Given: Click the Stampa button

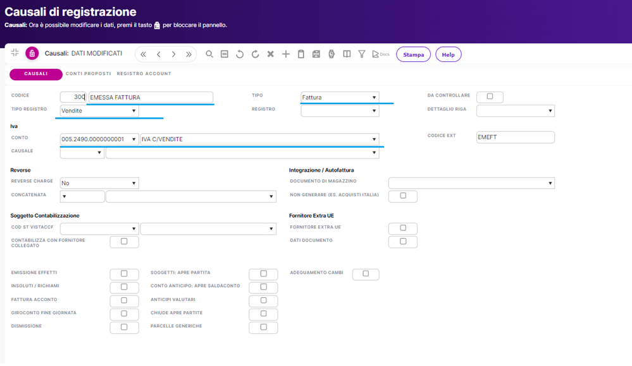Looking at the screenshot, I should coord(414,54).
